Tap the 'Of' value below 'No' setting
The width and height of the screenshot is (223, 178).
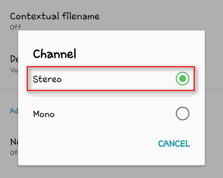14,153
